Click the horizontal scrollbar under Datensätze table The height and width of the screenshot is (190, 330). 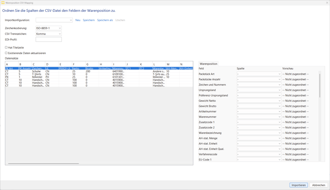point(43,163)
